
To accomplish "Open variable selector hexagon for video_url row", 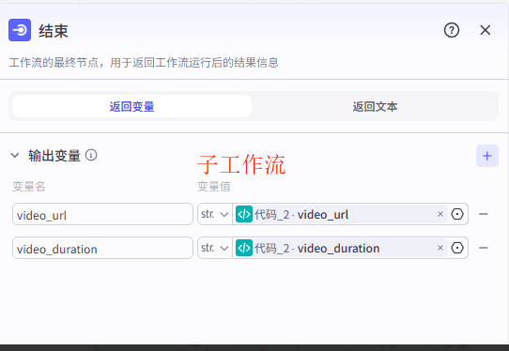I will click(457, 214).
